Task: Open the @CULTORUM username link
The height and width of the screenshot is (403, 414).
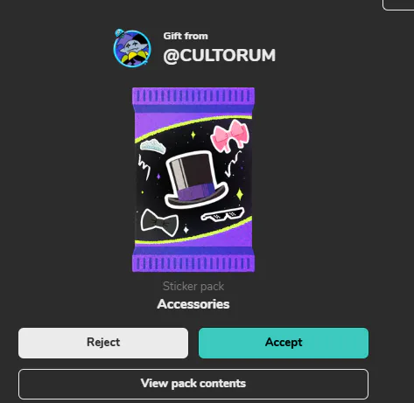Action: (x=219, y=55)
